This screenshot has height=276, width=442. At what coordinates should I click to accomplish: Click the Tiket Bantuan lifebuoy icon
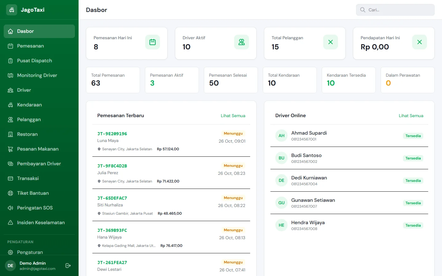pyautogui.click(x=10, y=193)
